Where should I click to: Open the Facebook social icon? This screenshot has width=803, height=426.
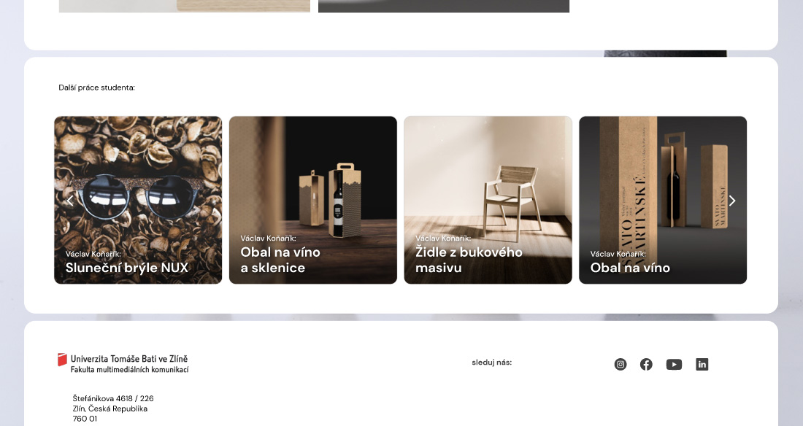(x=646, y=364)
